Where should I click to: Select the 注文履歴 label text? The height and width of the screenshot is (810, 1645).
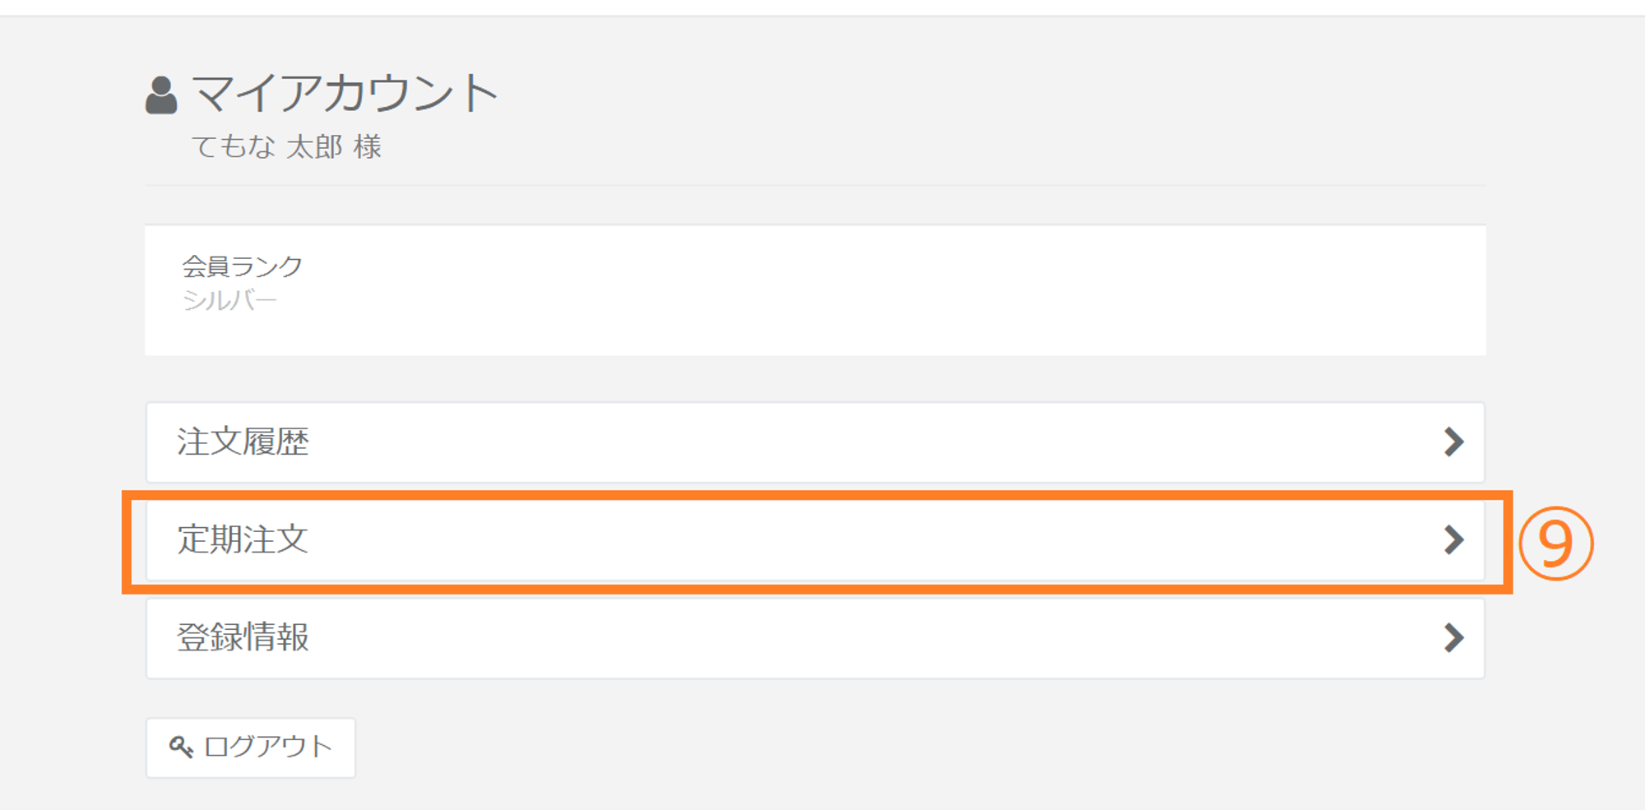click(x=243, y=442)
